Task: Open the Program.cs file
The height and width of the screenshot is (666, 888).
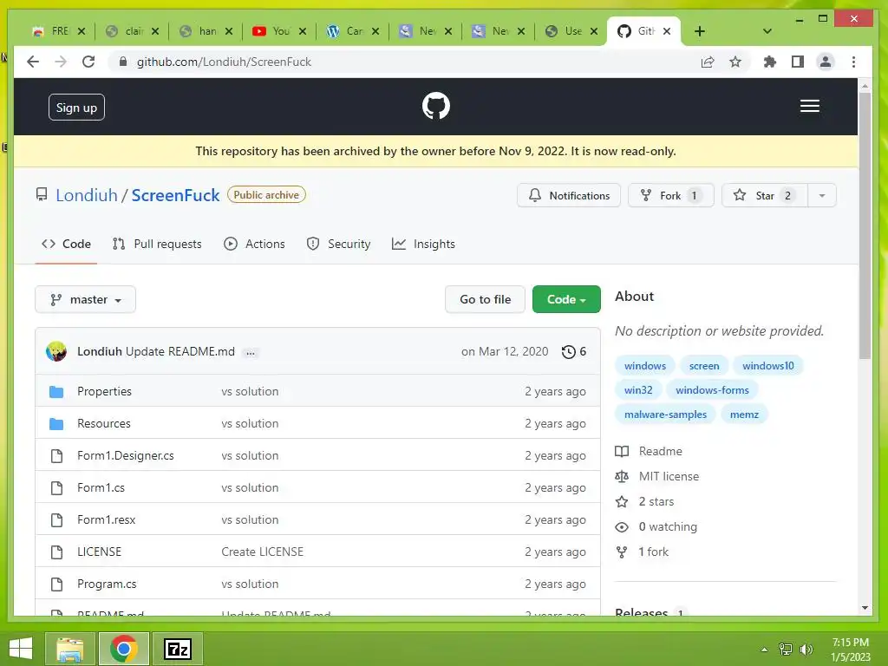Action: click(107, 584)
